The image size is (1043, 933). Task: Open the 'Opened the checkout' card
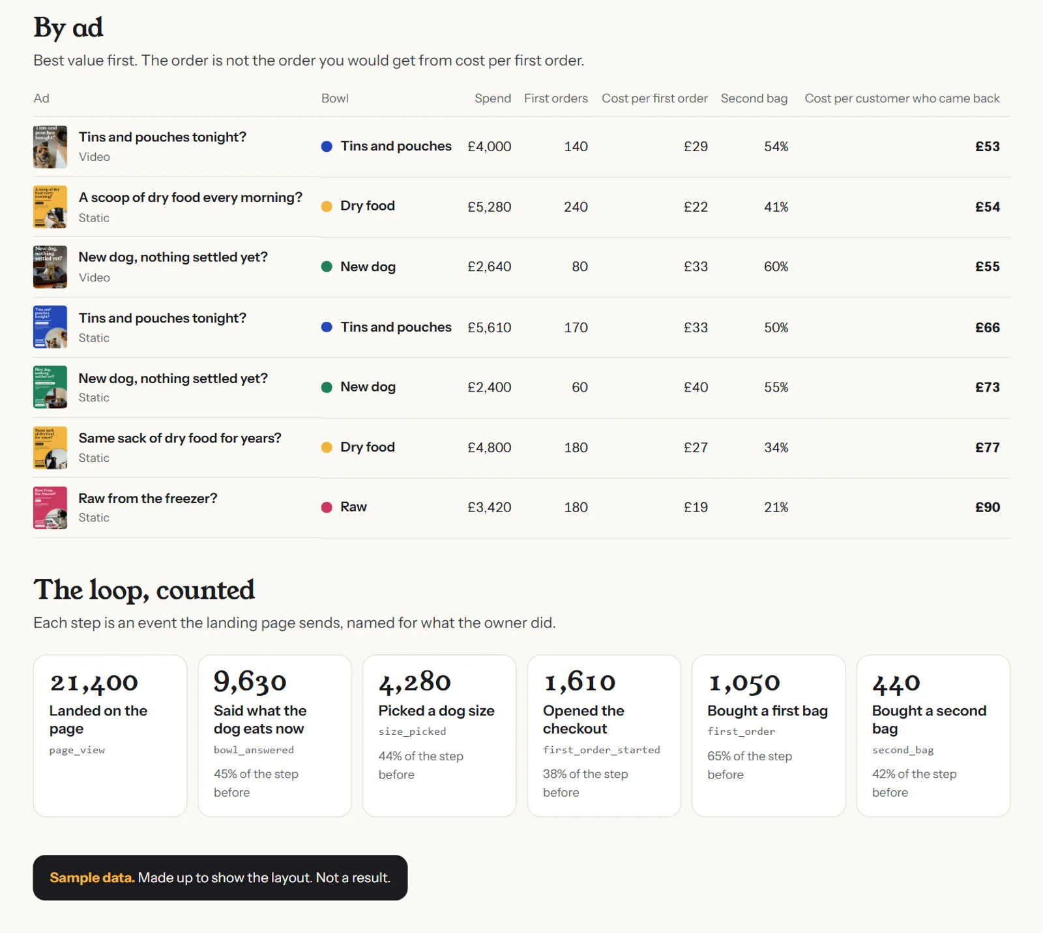coord(604,736)
